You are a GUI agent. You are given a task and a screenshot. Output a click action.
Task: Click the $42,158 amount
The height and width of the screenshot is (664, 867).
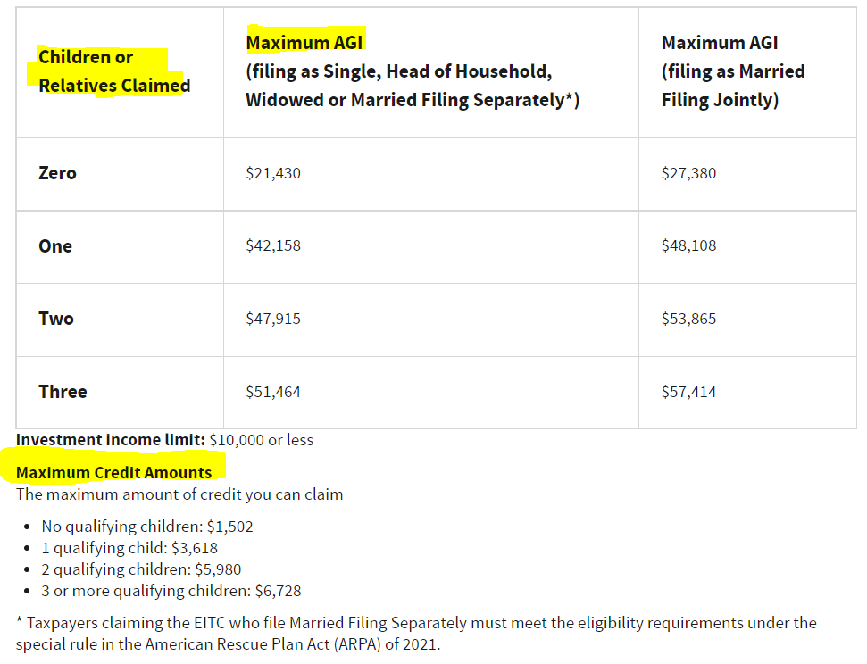[273, 245]
